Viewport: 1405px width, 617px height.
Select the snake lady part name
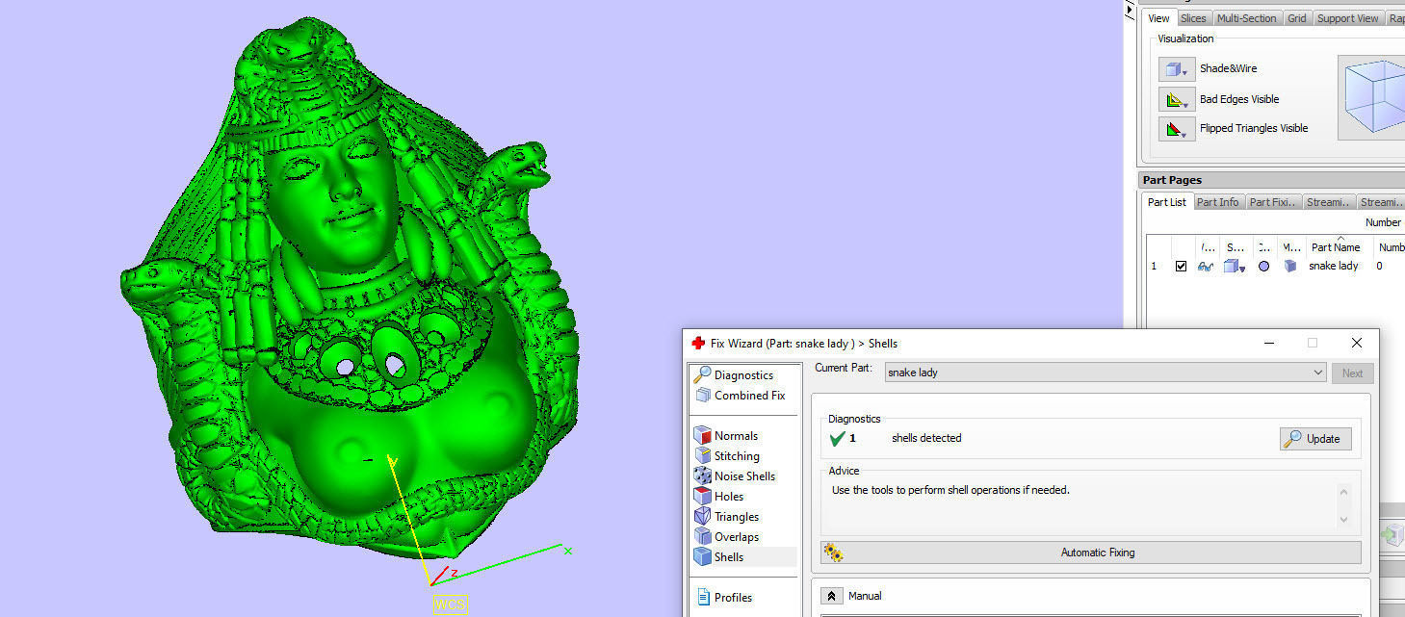point(1333,267)
